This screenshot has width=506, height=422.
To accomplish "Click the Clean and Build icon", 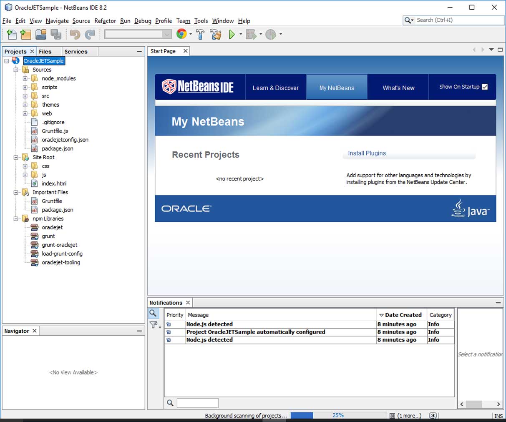I will point(216,35).
